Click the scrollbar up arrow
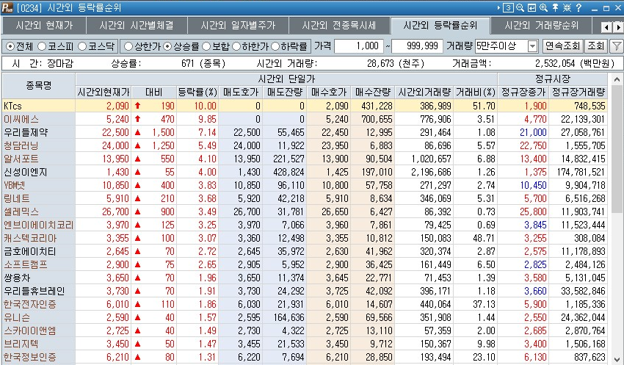The image size is (624, 365). (x=617, y=79)
